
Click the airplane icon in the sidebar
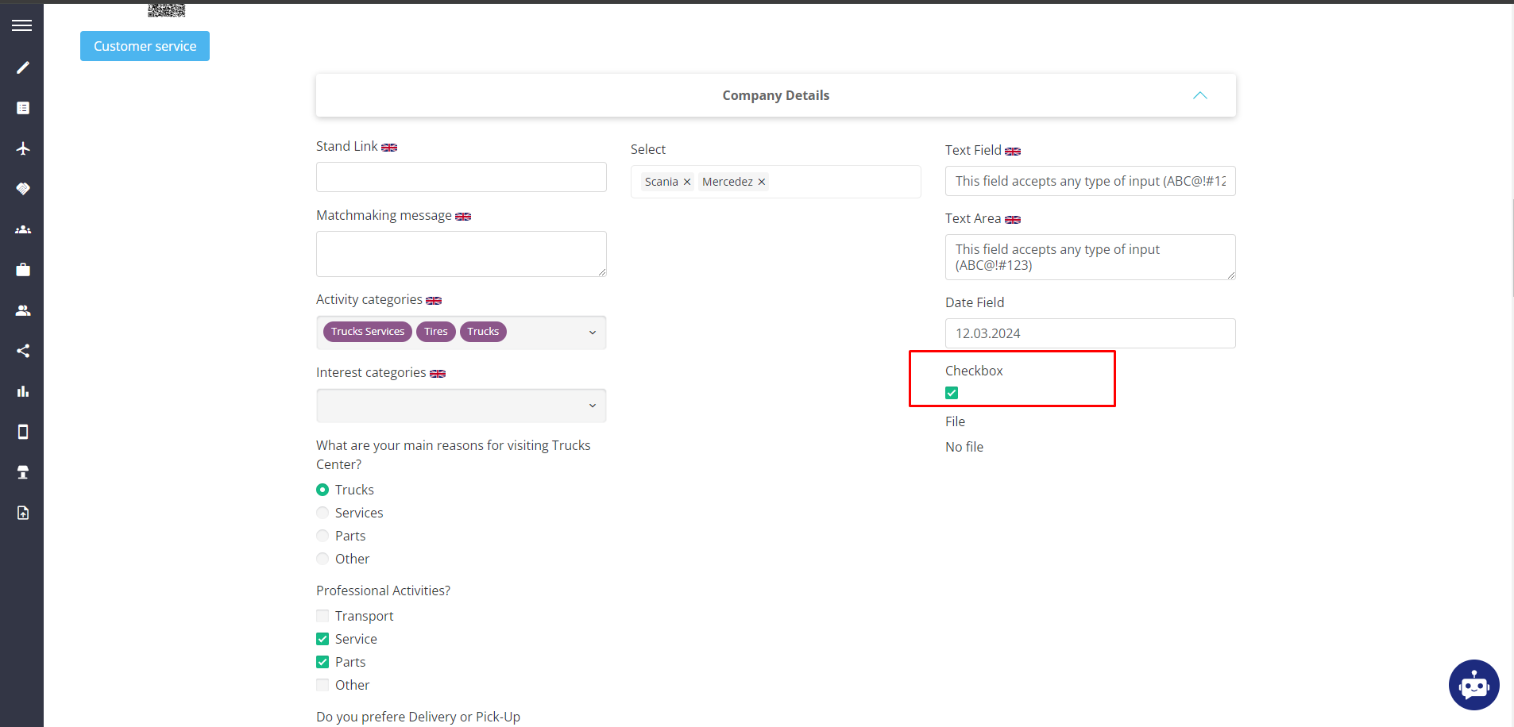tap(22, 148)
